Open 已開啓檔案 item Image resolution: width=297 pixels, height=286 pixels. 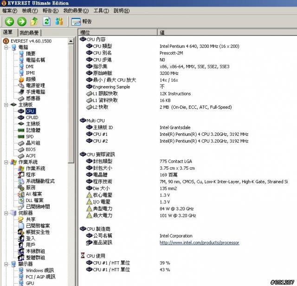[38, 226]
